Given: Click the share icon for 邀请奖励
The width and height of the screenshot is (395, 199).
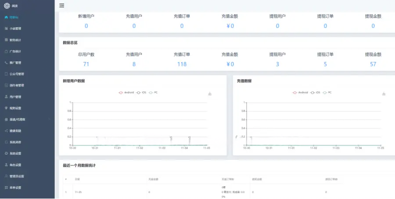Looking at the screenshot, I should tap(6, 131).
